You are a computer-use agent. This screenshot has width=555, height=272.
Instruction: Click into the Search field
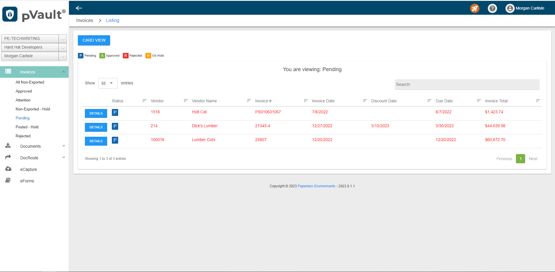point(467,84)
